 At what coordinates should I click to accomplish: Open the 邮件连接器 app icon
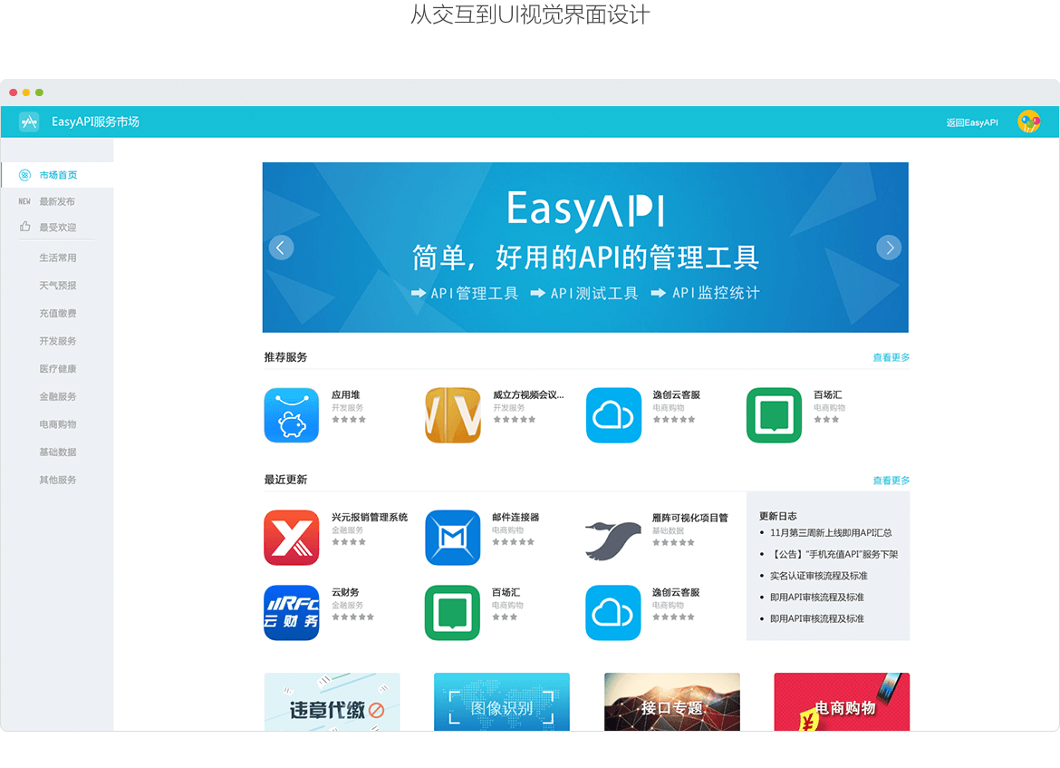453,538
